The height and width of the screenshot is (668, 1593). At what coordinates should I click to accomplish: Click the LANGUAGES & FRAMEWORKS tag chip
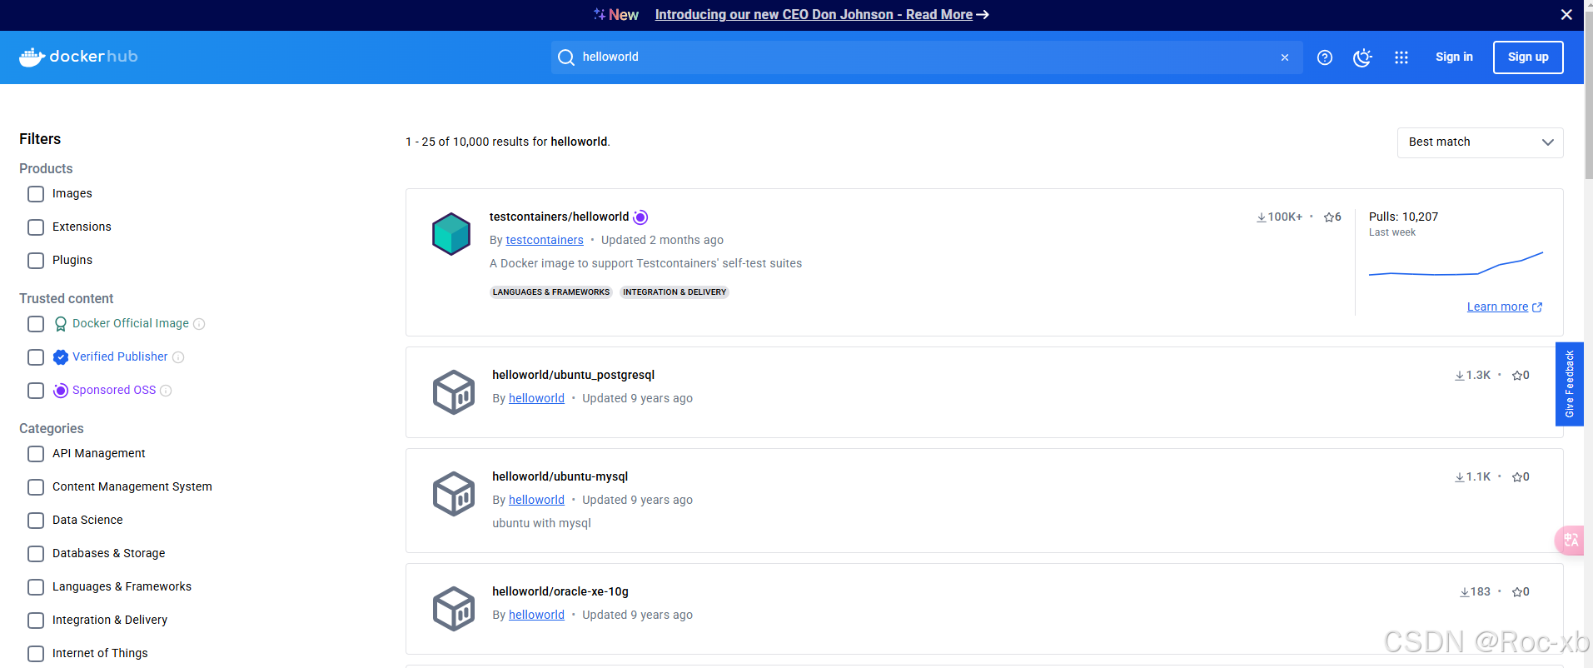(x=550, y=292)
